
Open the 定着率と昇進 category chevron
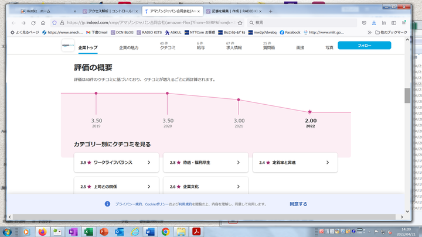point(327,163)
